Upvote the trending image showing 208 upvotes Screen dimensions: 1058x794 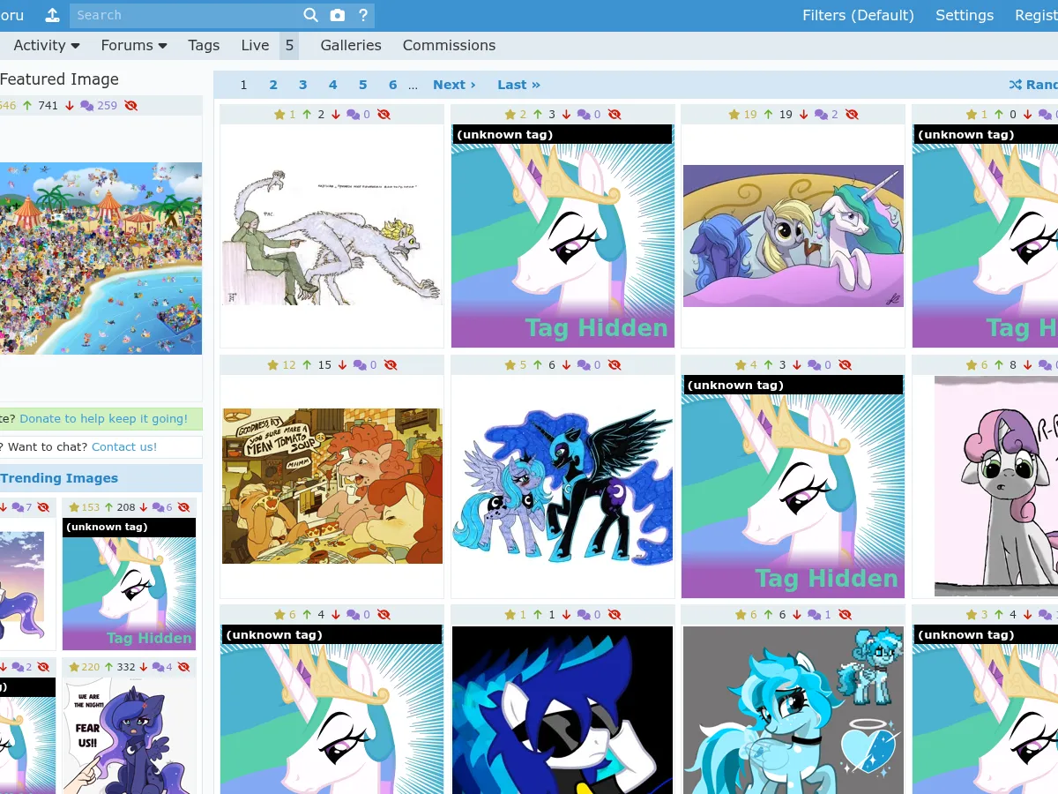tap(108, 507)
